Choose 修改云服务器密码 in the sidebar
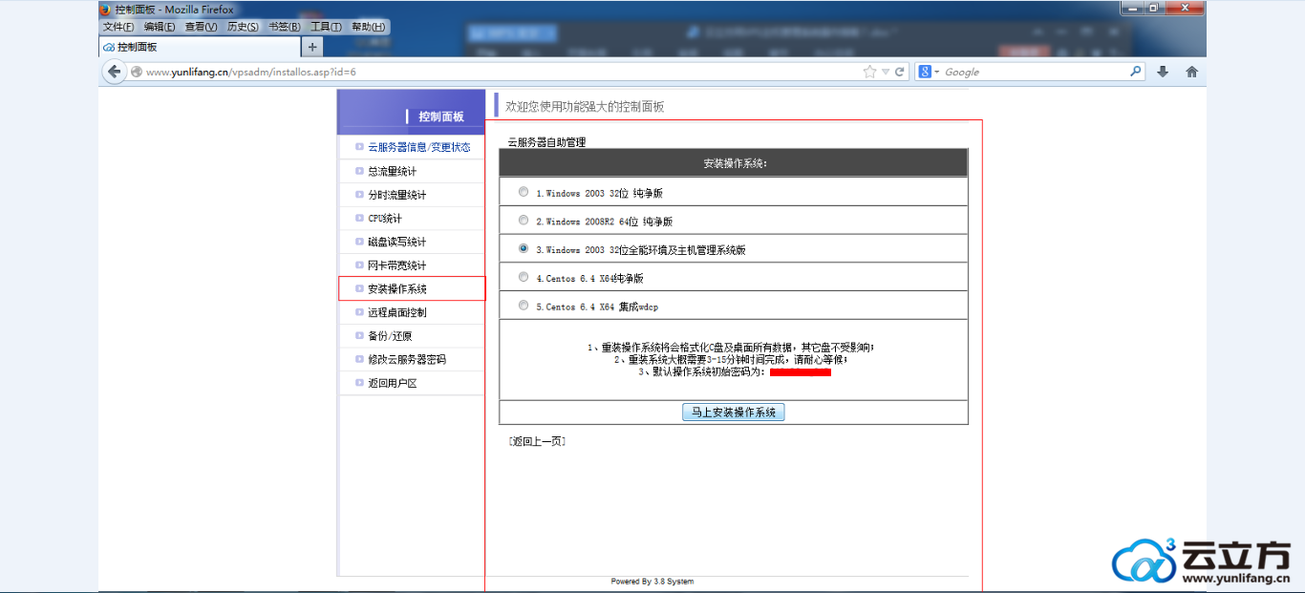1305x593 pixels. 406,359
